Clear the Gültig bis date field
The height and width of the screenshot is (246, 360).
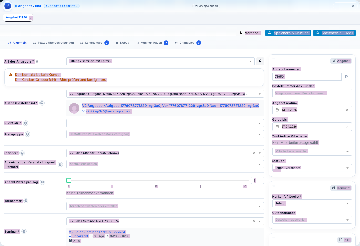pyautogui.click(x=347, y=127)
